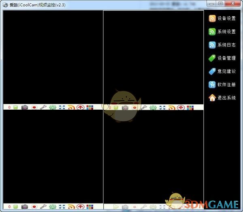Screen dimensions: 243x212
Task: Click orange RSS signal icon in bottom-left pane
Action: [x=71, y=207]
